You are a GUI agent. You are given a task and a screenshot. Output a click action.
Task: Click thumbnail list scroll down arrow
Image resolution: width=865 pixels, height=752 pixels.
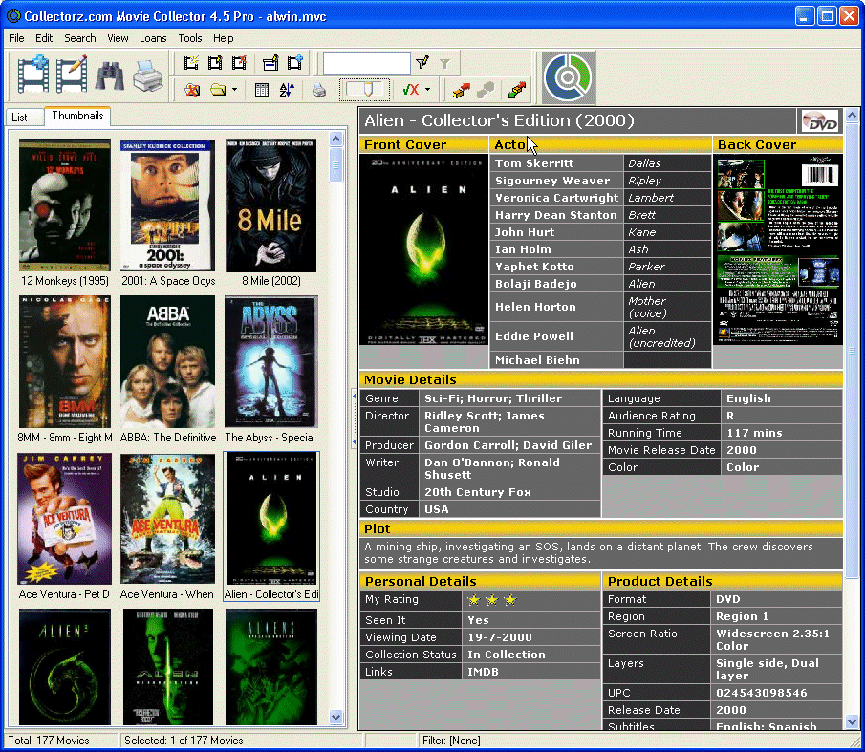[335, 718]
